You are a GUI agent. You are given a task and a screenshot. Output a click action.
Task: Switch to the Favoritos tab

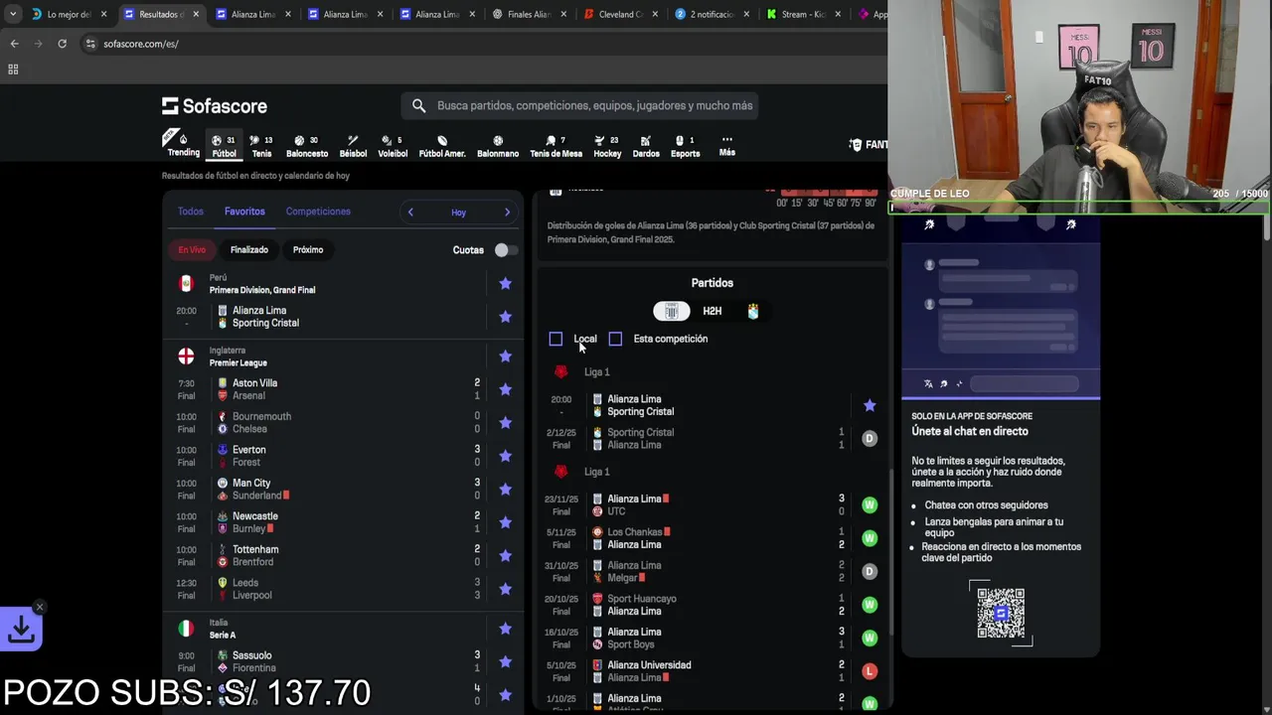[x=244, y=212]
